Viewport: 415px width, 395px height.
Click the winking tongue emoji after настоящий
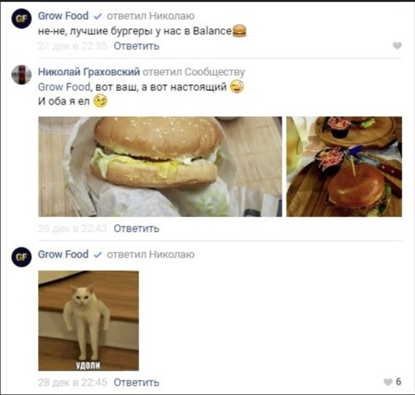coord(237,87)
